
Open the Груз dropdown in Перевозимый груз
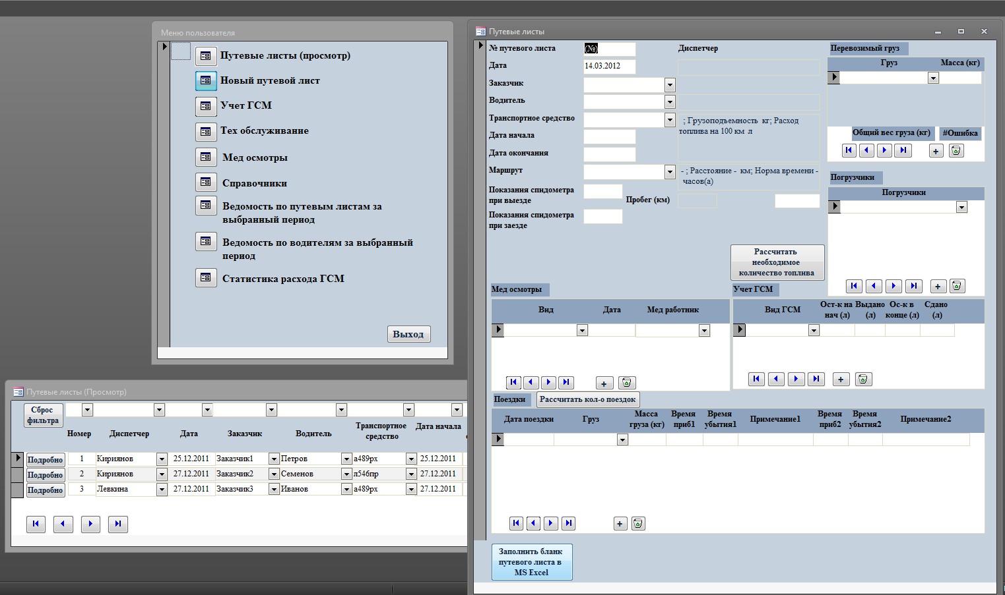point(933,78)
